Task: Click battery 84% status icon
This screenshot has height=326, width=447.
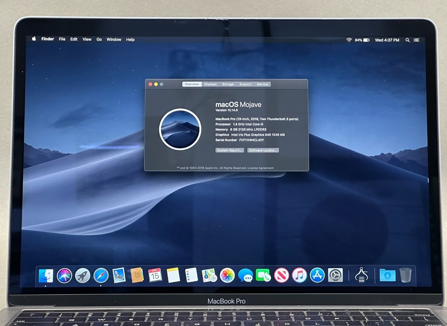Action: [362, 40]
